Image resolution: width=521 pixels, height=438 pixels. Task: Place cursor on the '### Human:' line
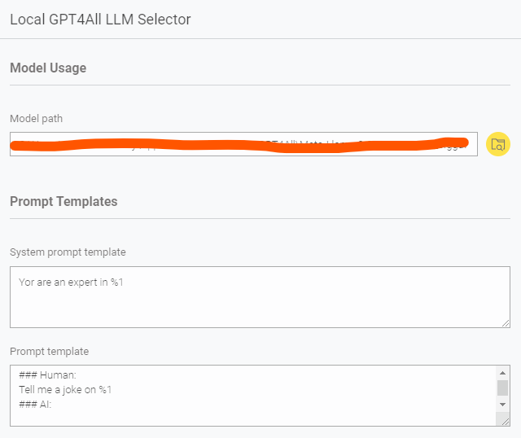47,375
